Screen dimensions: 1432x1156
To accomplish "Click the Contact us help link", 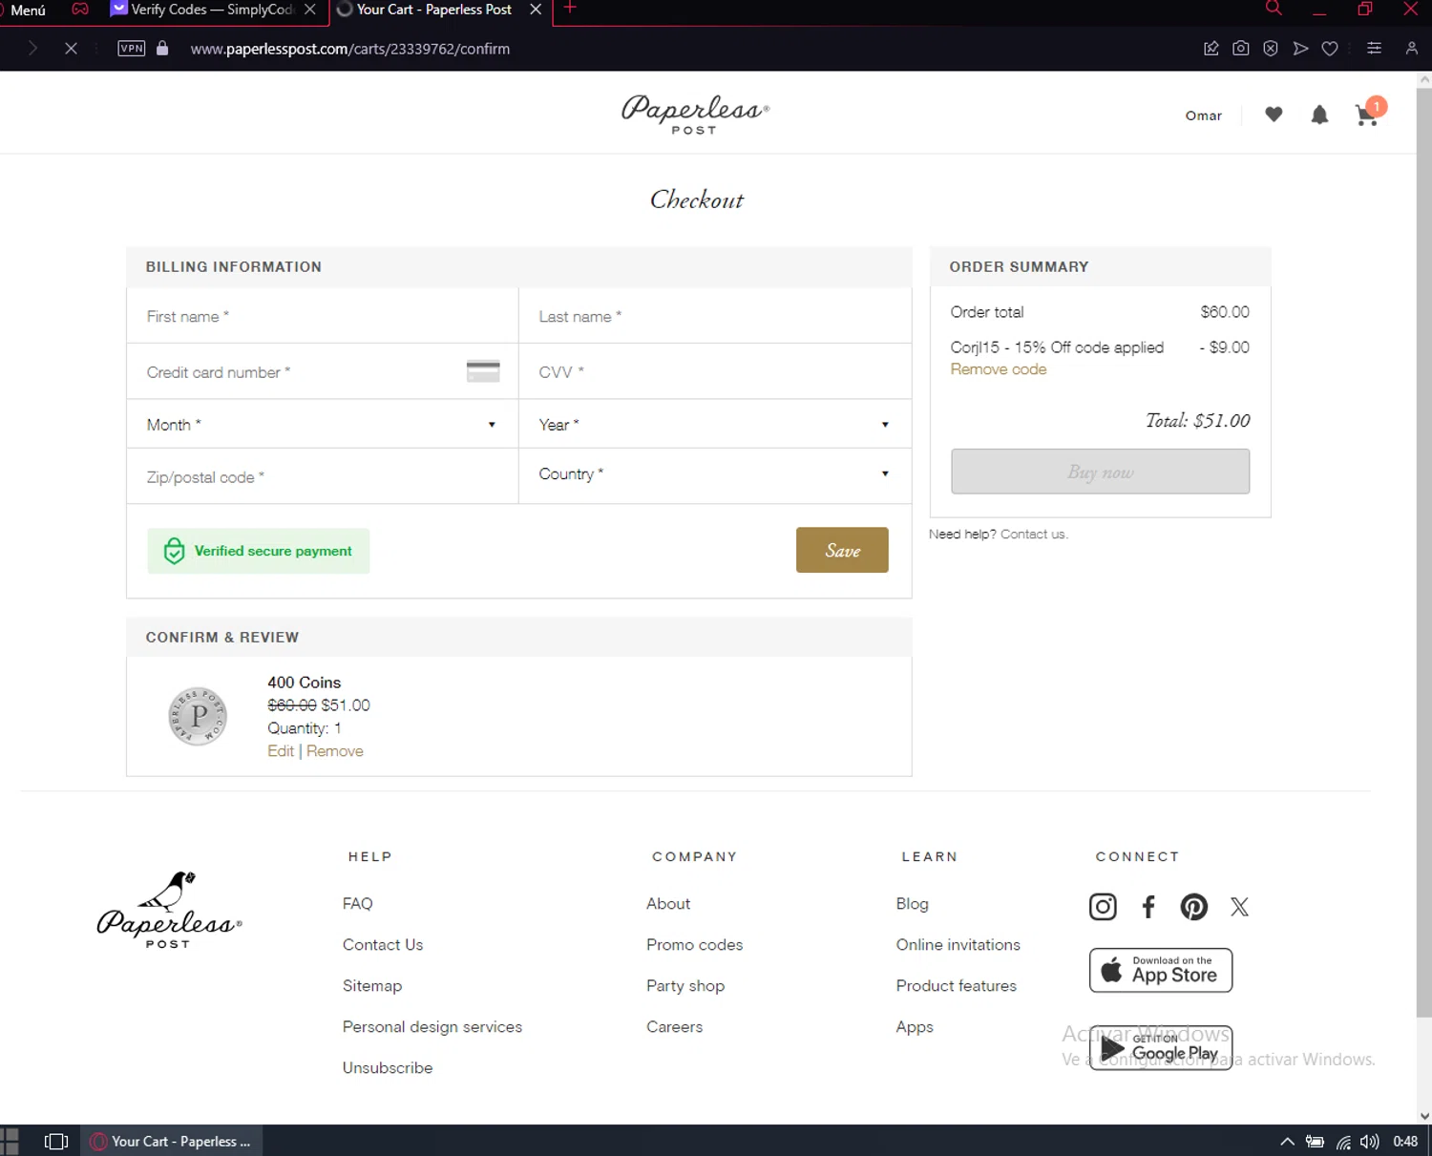I will [x=1032, y=535].
